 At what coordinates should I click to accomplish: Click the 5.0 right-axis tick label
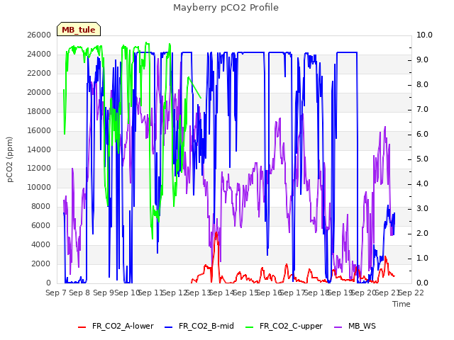tap(423, 159)
